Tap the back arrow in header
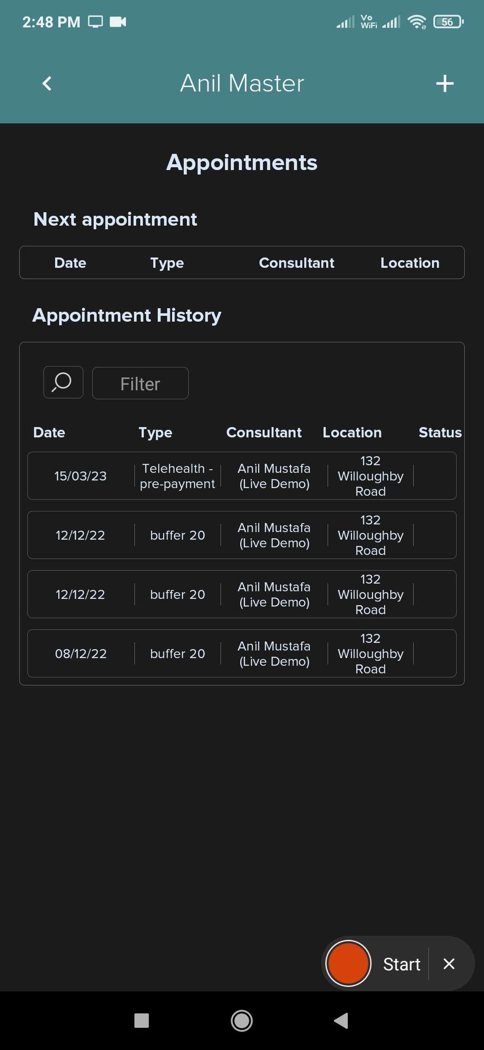The height and width of the screenshot is (1050, 484). (x=47, y=84)
